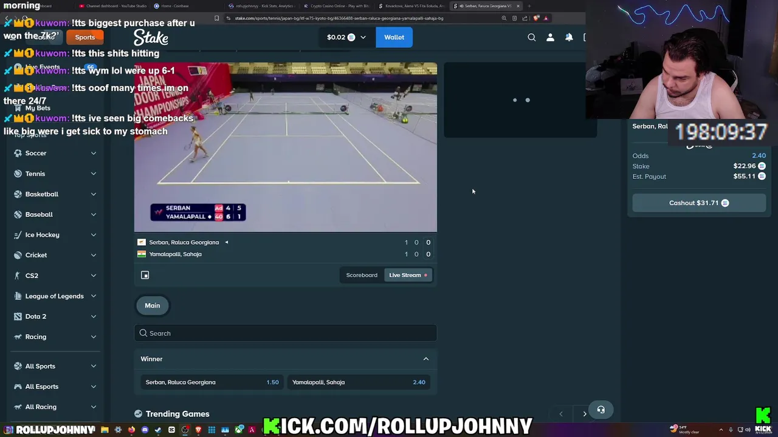Switch to Crypto Casino Online browser tab
Screen dimensions: 778x437
coord(337,6)
